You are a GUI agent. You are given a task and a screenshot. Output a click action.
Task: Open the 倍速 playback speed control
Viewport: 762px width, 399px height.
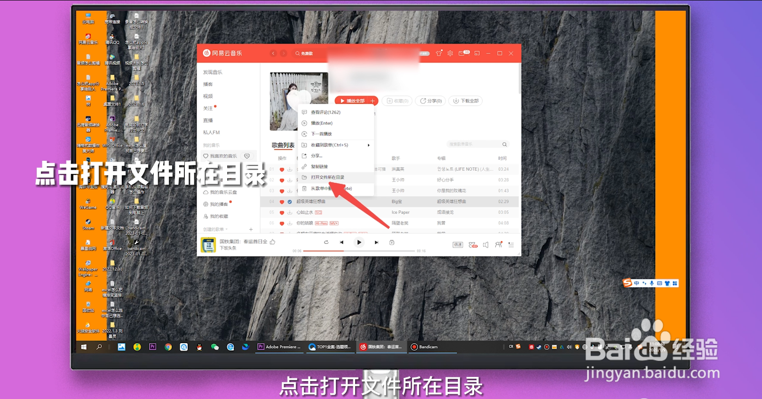[458, 245]
